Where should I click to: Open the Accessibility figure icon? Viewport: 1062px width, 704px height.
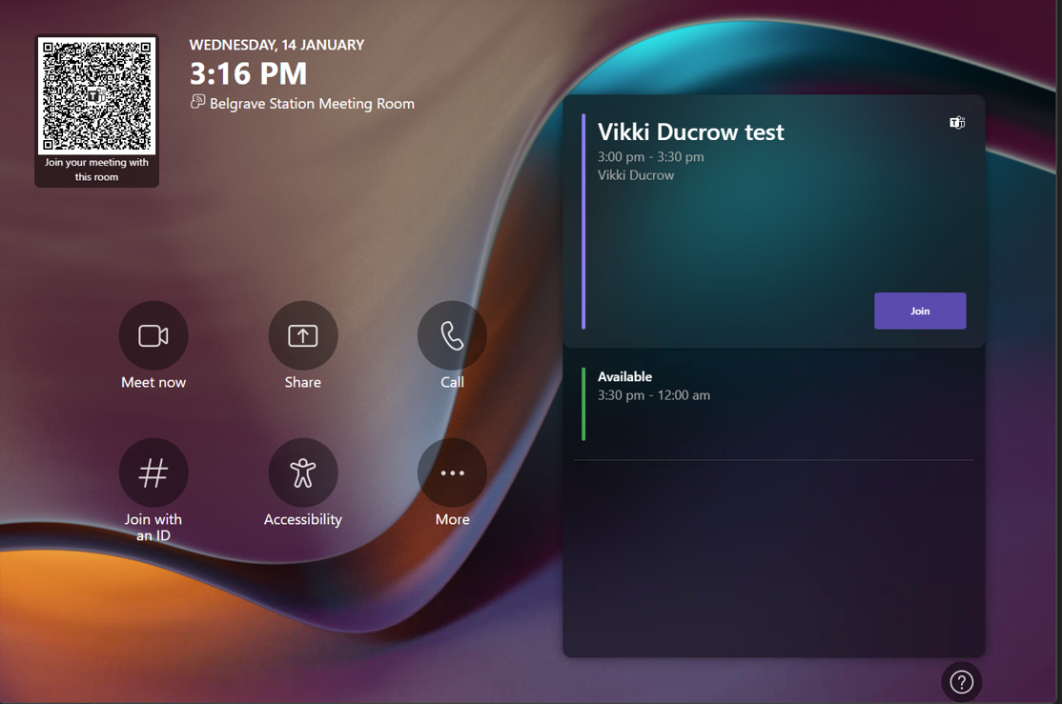click(x=303, y=473)
